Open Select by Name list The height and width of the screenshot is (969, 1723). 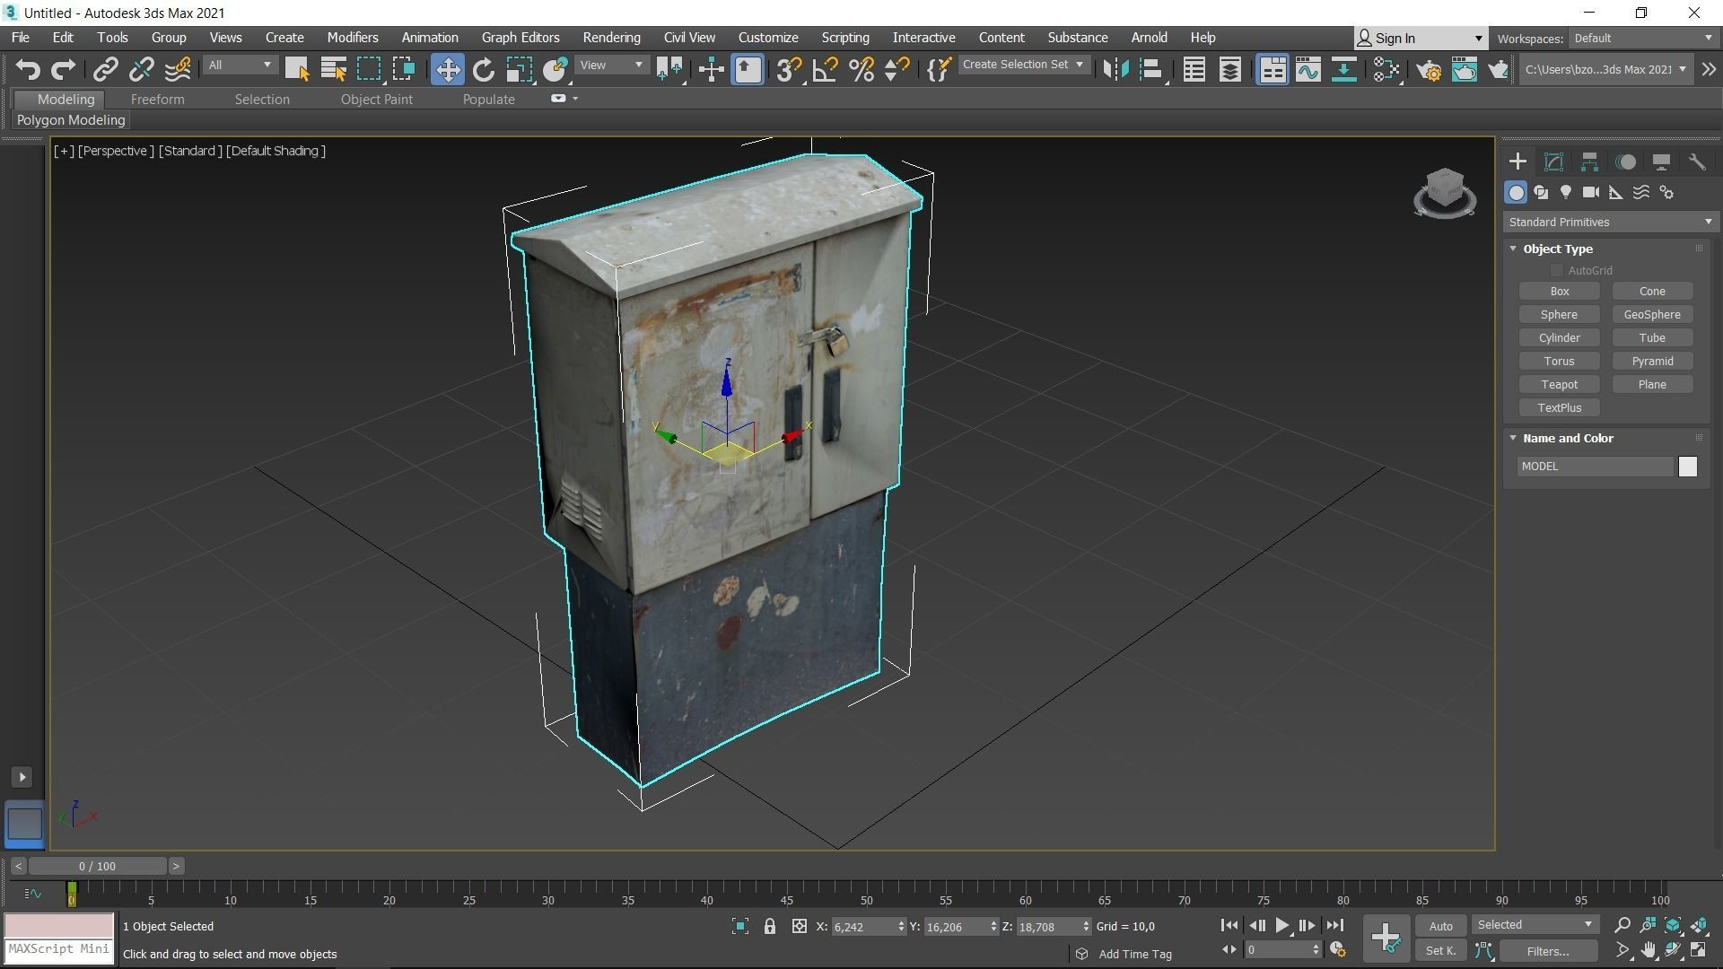(x=333, y=69)
